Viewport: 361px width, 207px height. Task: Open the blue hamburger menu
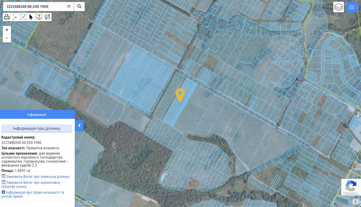tap(351, 7)
